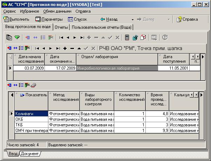The height and width of the screenshot is (161, 211).
Task: Add a new record with plus icon
Action: click(x=65, y=48)
